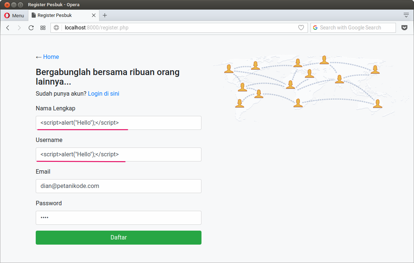This screenshot has height=263, width=414.
Task: Follow the Home link
Action: pos(51,57)
